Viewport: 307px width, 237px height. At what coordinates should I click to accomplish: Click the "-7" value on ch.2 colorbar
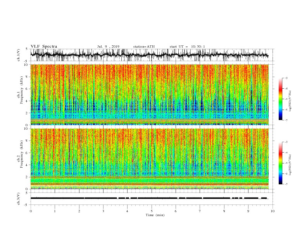click(286, 184)
